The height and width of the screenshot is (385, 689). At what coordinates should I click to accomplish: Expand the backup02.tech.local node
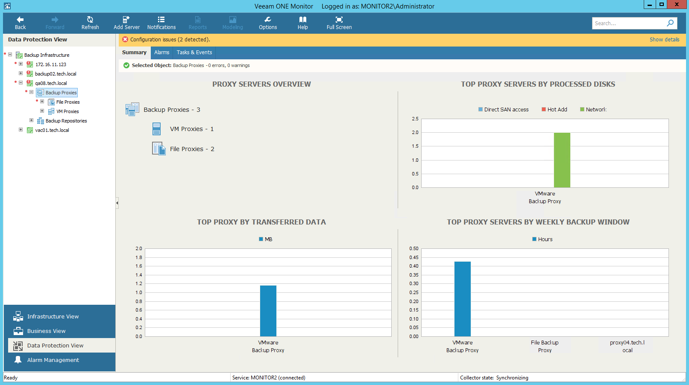(x=21, y=73)
